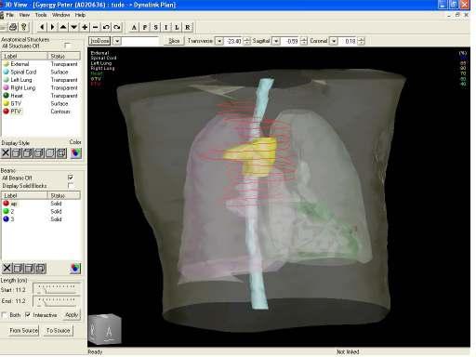Select the Heart structure row
The height and width of the screenshot is (357, 476).
point(41,96)
